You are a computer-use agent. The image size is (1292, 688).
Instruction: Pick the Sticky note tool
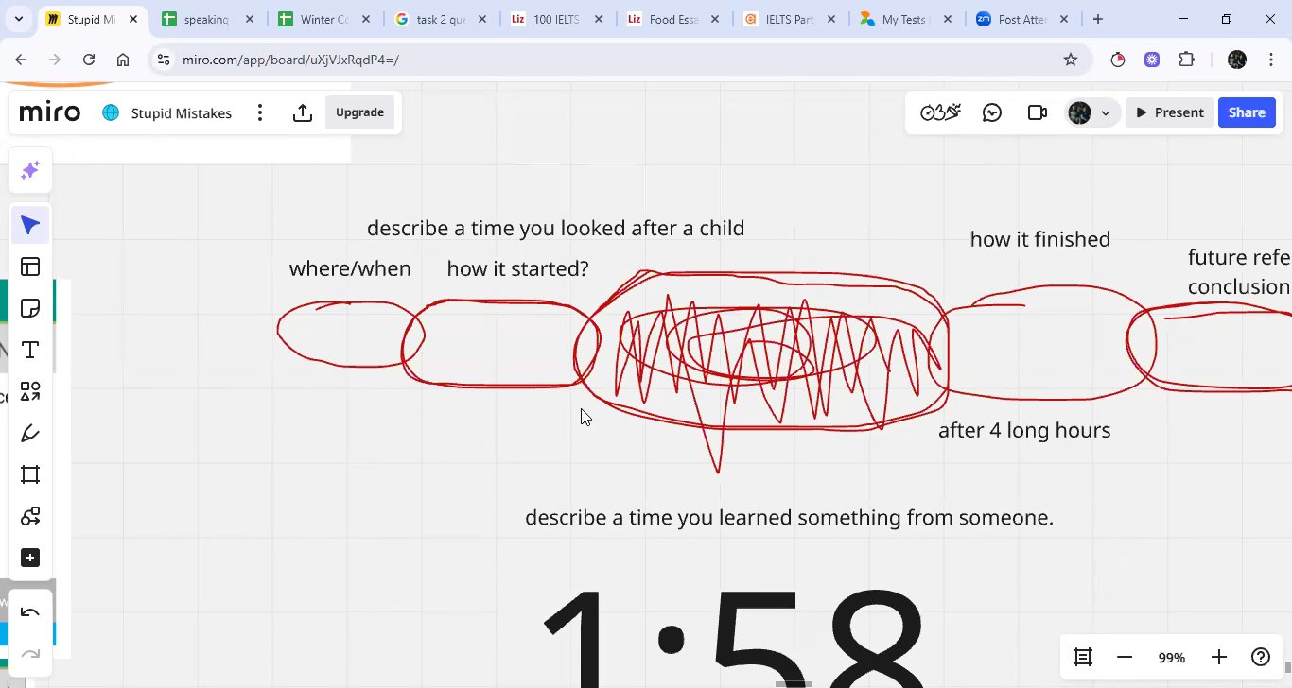[30, 308]
